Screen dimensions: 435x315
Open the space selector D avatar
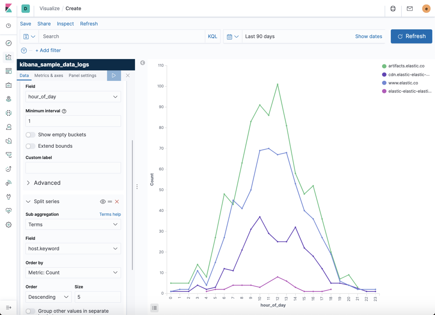click(x=25, y=9)
